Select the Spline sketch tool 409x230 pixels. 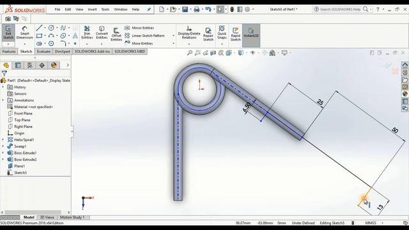63,27
